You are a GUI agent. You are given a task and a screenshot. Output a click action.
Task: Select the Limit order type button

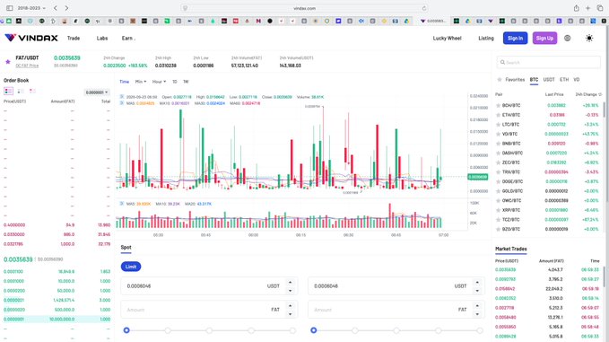click(131, 267)
